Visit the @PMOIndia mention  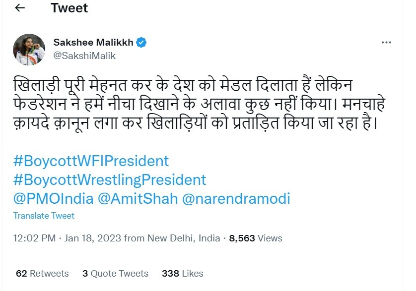[x=54, y=199]
